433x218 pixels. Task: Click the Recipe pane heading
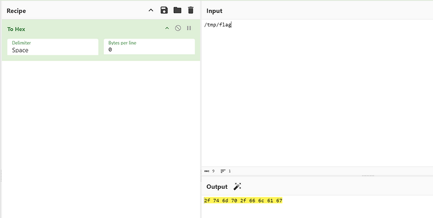[16, 11]
